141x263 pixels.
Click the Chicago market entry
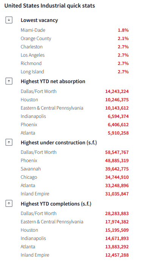tap(29, 177)
